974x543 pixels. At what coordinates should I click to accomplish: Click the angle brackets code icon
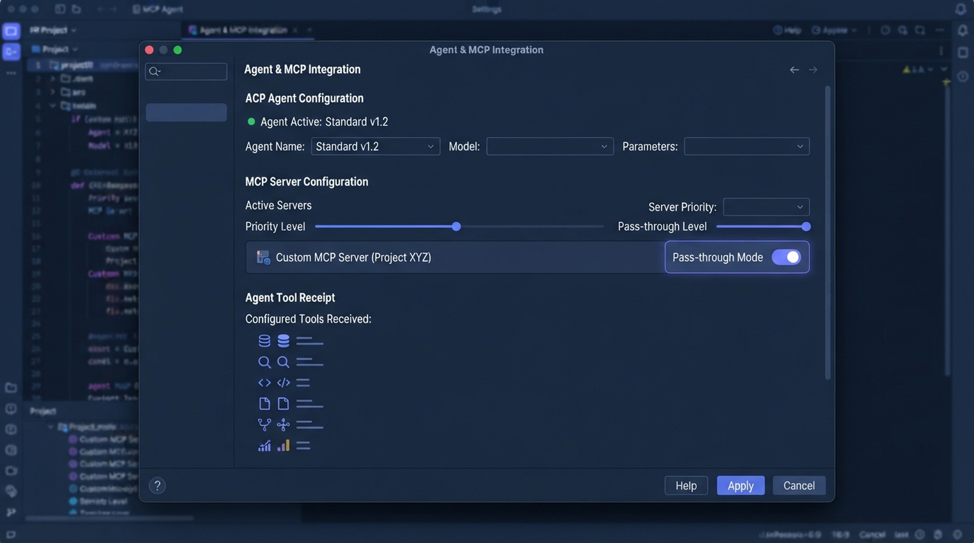(264, 383)
